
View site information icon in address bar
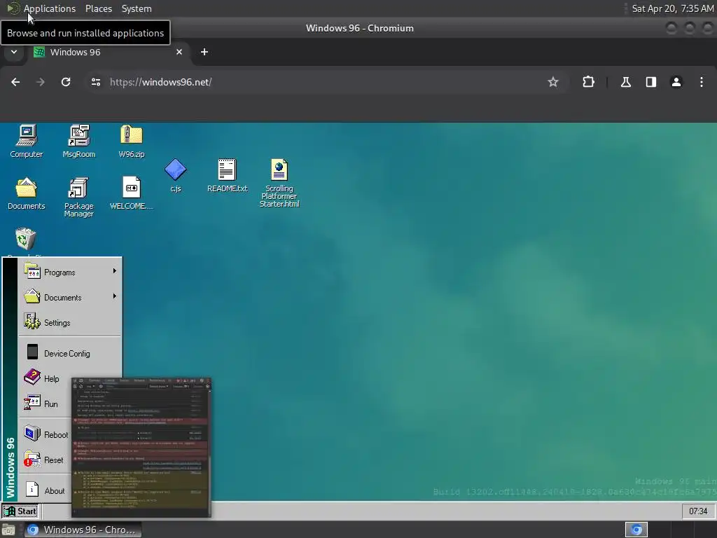click(95, 82)
